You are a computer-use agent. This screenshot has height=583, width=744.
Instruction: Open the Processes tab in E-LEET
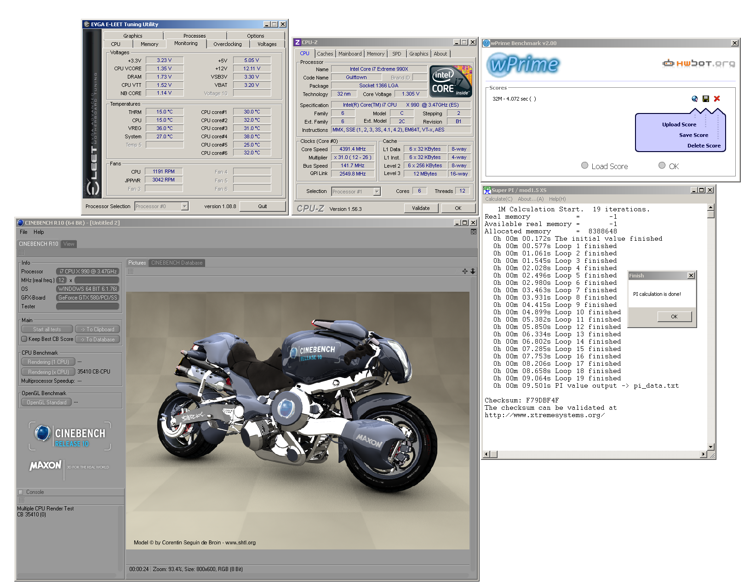[195, 36]
